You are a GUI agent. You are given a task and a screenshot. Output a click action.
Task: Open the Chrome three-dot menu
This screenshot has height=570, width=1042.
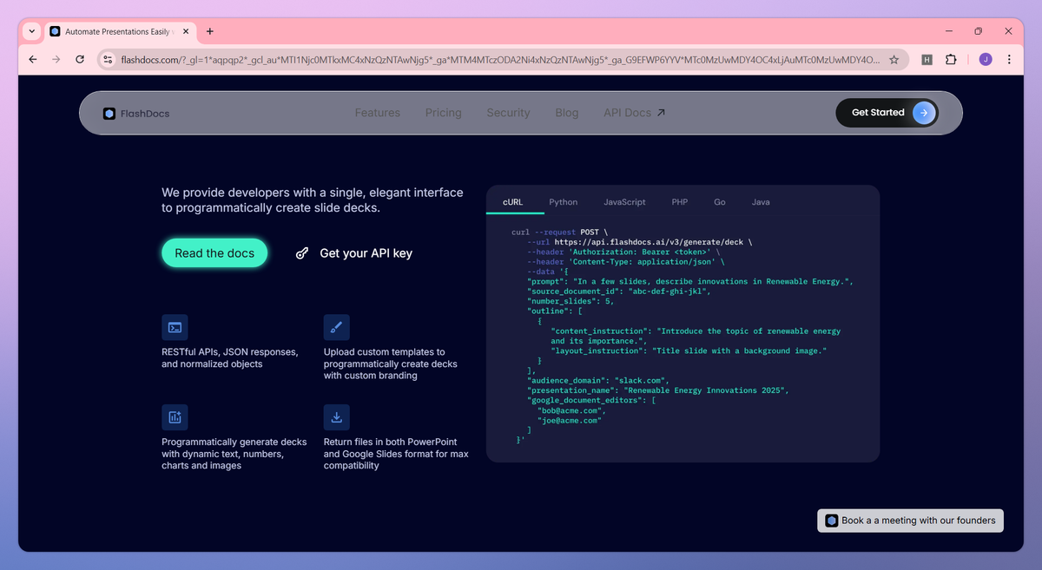coord(1009,60)
